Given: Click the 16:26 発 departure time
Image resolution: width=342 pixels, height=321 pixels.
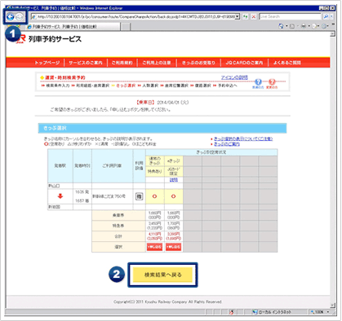Looking at the screenshot, I should pyautogui.click(x=82, y=191).
